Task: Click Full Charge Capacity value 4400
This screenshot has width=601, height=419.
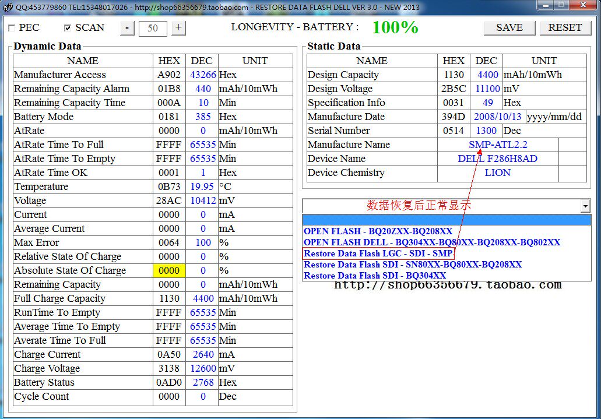Action: click(203, 298)
